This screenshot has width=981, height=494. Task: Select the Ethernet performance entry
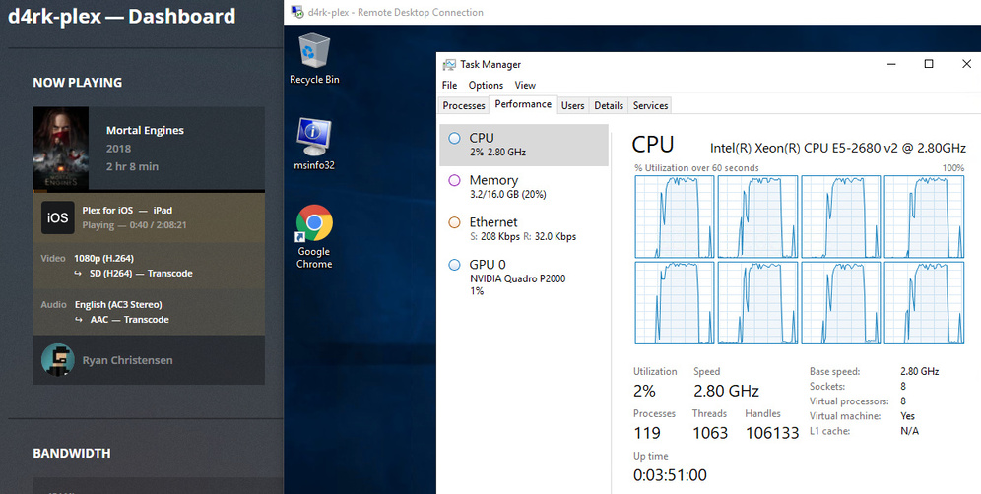click(x=524, y=229)
